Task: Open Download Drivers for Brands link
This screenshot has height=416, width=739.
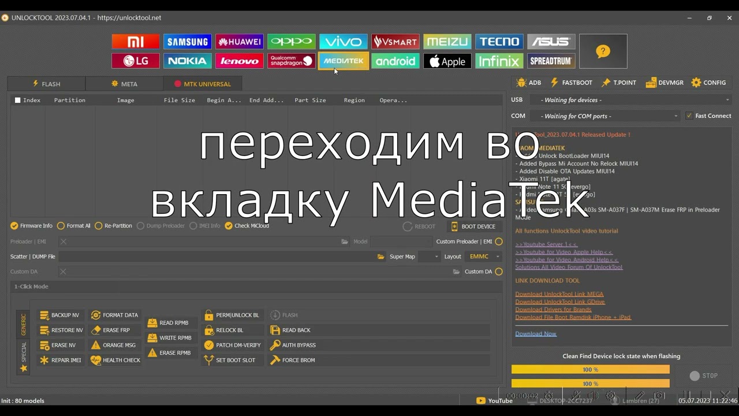Action: (553, 310)
